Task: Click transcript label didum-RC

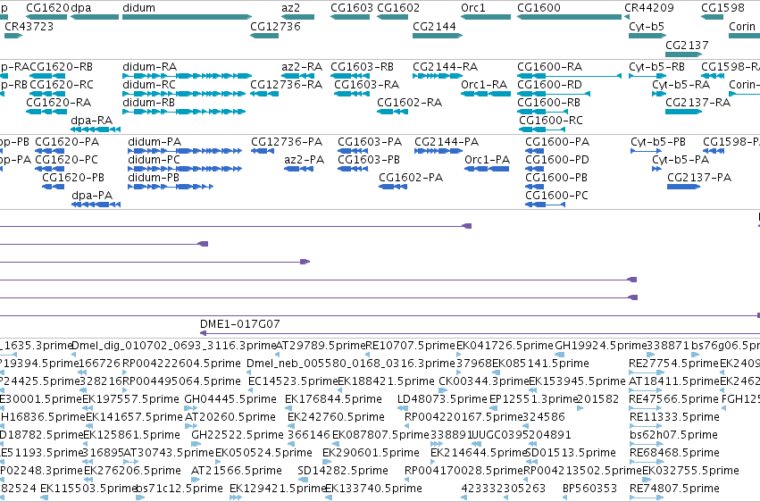Action: pos(149,84)
